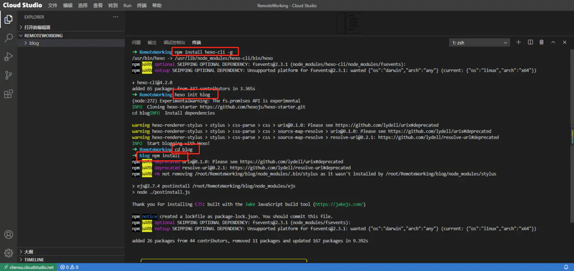Kill terminal with trash icon
The width and height of the screenshot is (574, 271).
point(541,42)
